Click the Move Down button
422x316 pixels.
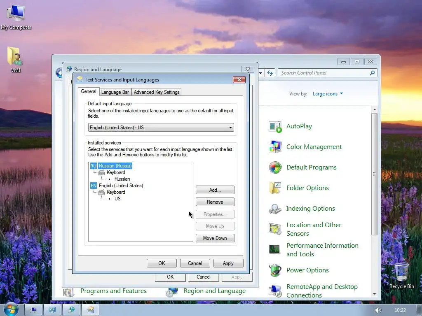(215, 238)
